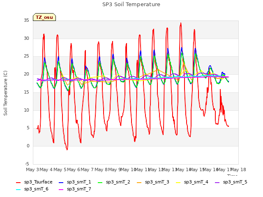
Task: Select the SP3 Soil Temperature chart title
Action: (131, 5)
